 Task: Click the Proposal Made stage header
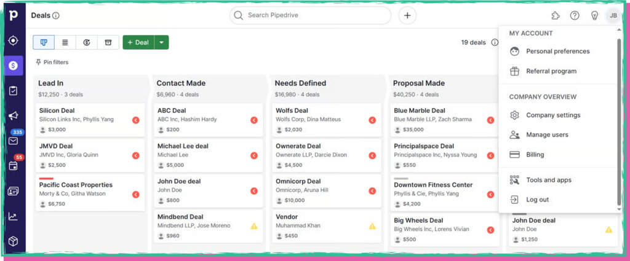444,88
